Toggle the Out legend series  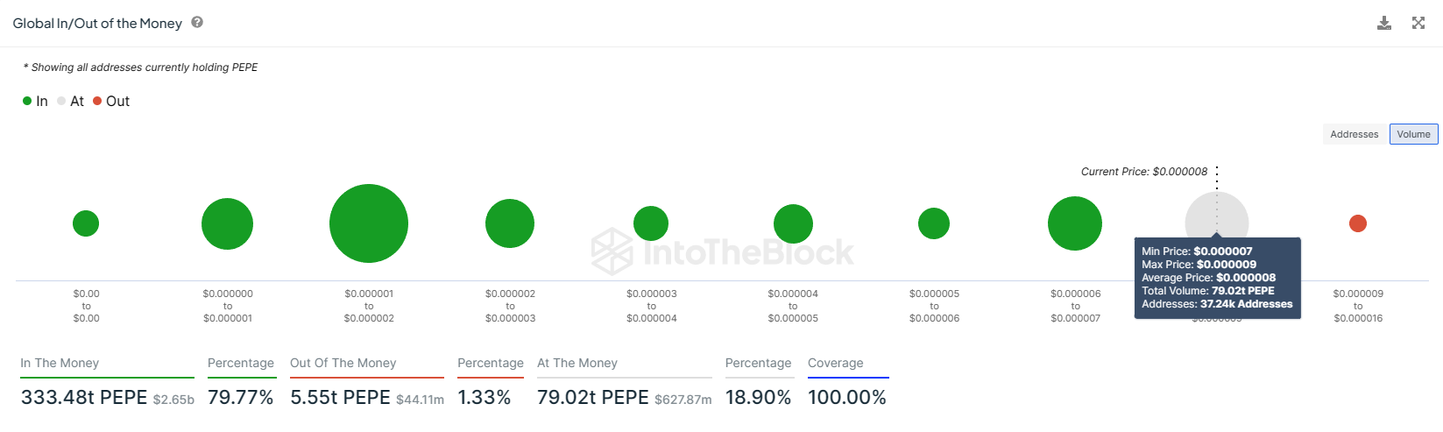tap(111, 102)
